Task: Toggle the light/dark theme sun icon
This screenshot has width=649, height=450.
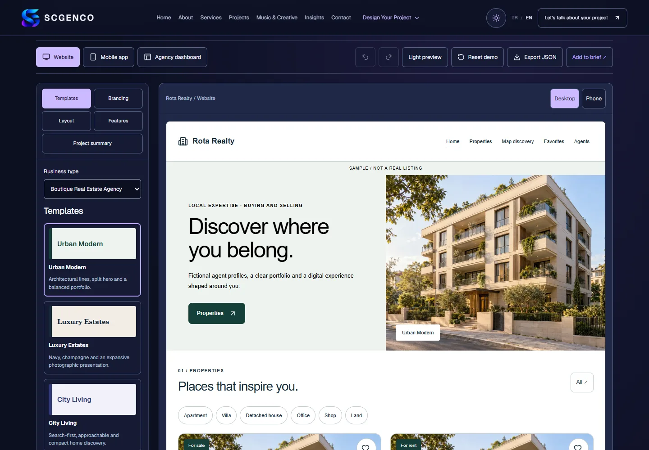Action: coord(496,18)
